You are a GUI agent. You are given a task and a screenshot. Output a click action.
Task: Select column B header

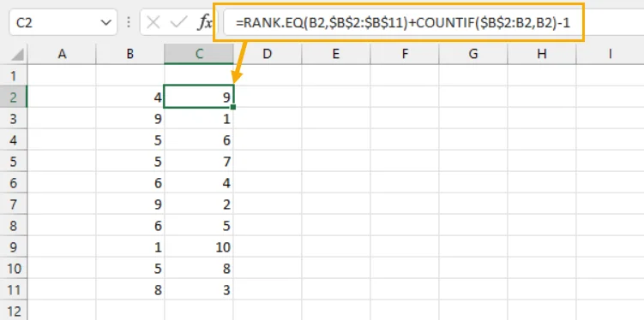click(x=129, y=54)
